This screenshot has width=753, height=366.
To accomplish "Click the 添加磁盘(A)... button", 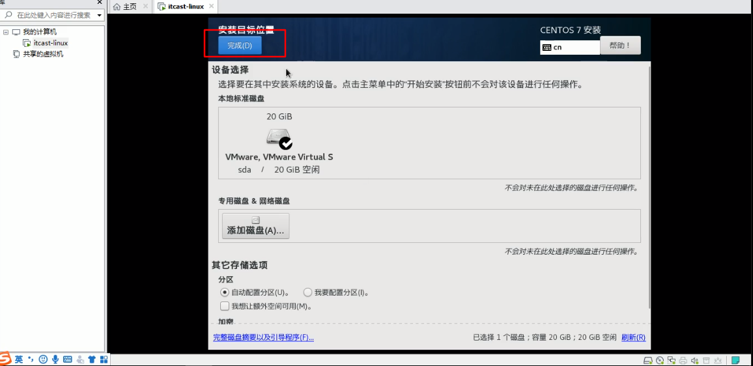I will [255, 226].
